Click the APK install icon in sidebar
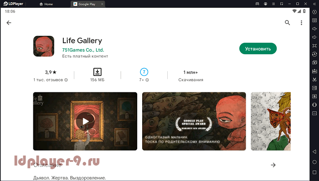Image resolution: width=319 pixels, height=181 pixels. 314,71
